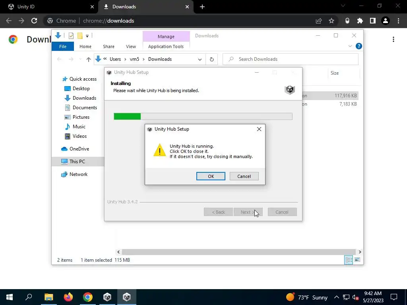The image size is (407, 305).
Task: Bookmark this page with the star icon
Action: [331, 21]
